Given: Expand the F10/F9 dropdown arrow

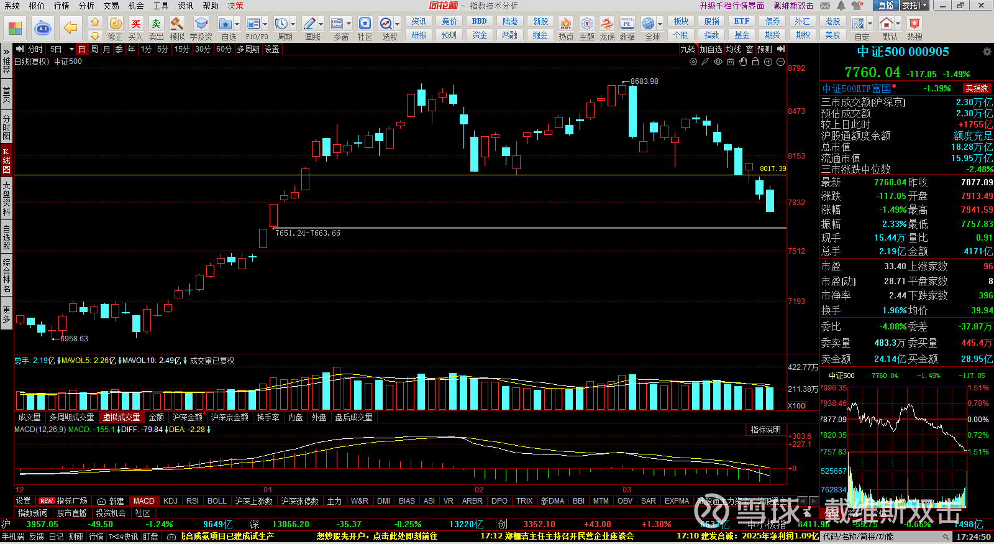Looking at the screenshot, I should pyautogui.click(x=265, y=24).
